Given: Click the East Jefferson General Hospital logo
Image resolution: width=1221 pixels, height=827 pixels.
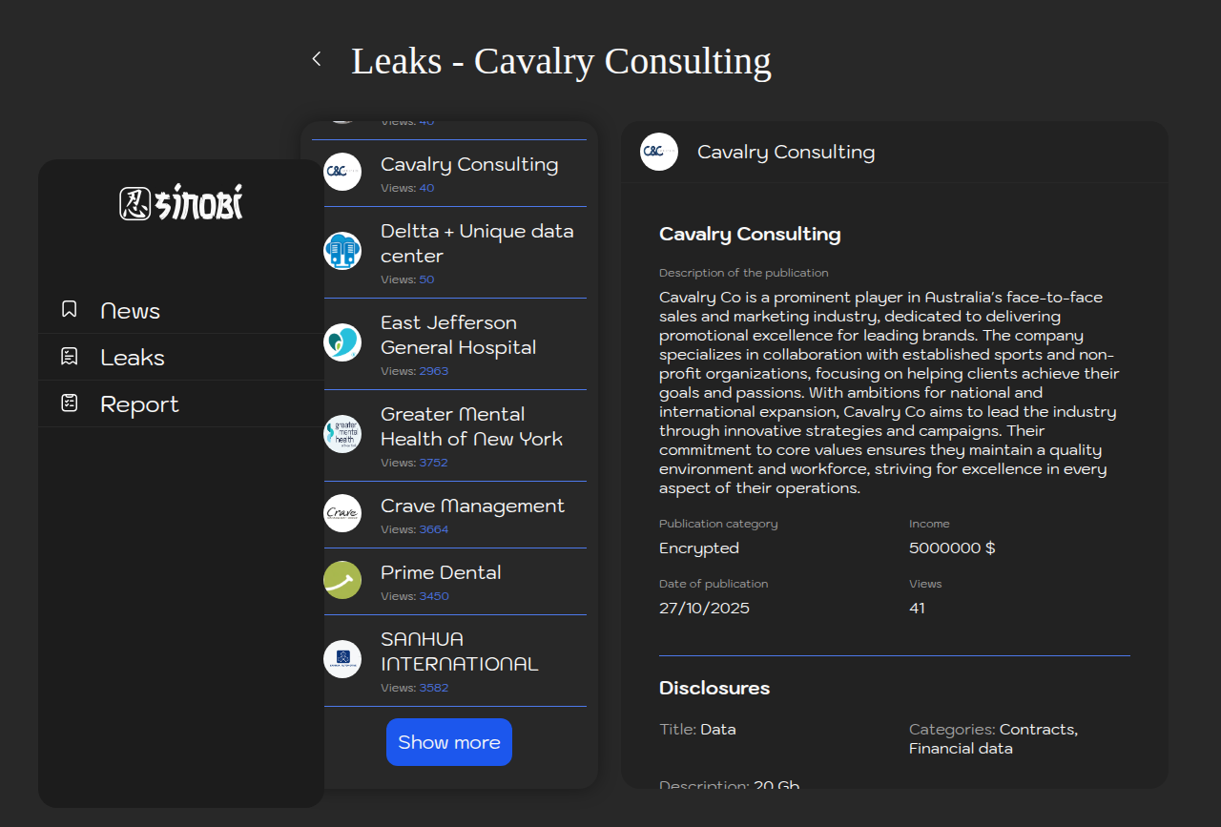Looking at the screenshot, I should (342, 342).
